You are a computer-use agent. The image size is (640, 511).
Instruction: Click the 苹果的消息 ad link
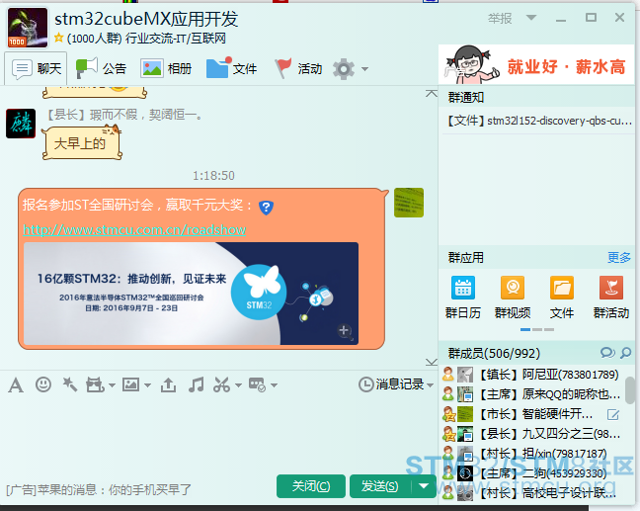(x=99, y=489)
